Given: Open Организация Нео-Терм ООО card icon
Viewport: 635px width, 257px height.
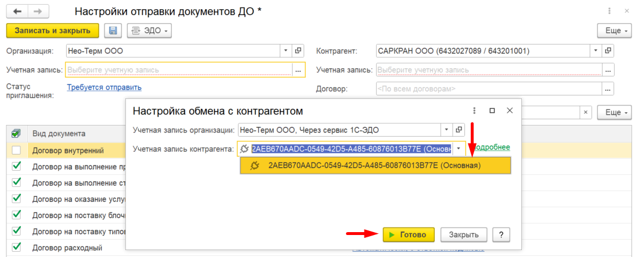Looking at the screenshot, I should click(298, 50).
